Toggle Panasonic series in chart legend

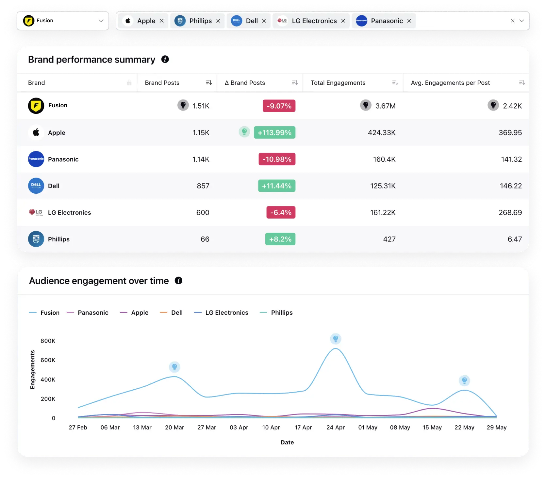pyautogui.click(x=87, y=313)
